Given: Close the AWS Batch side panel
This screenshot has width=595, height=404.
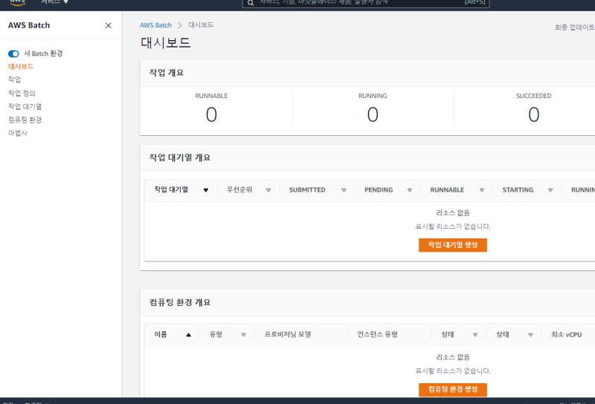Looking at the screenshot, I should tap(108, 25).
